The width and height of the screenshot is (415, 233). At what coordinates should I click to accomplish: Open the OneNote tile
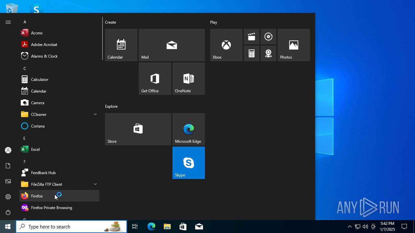coord(189,79)
